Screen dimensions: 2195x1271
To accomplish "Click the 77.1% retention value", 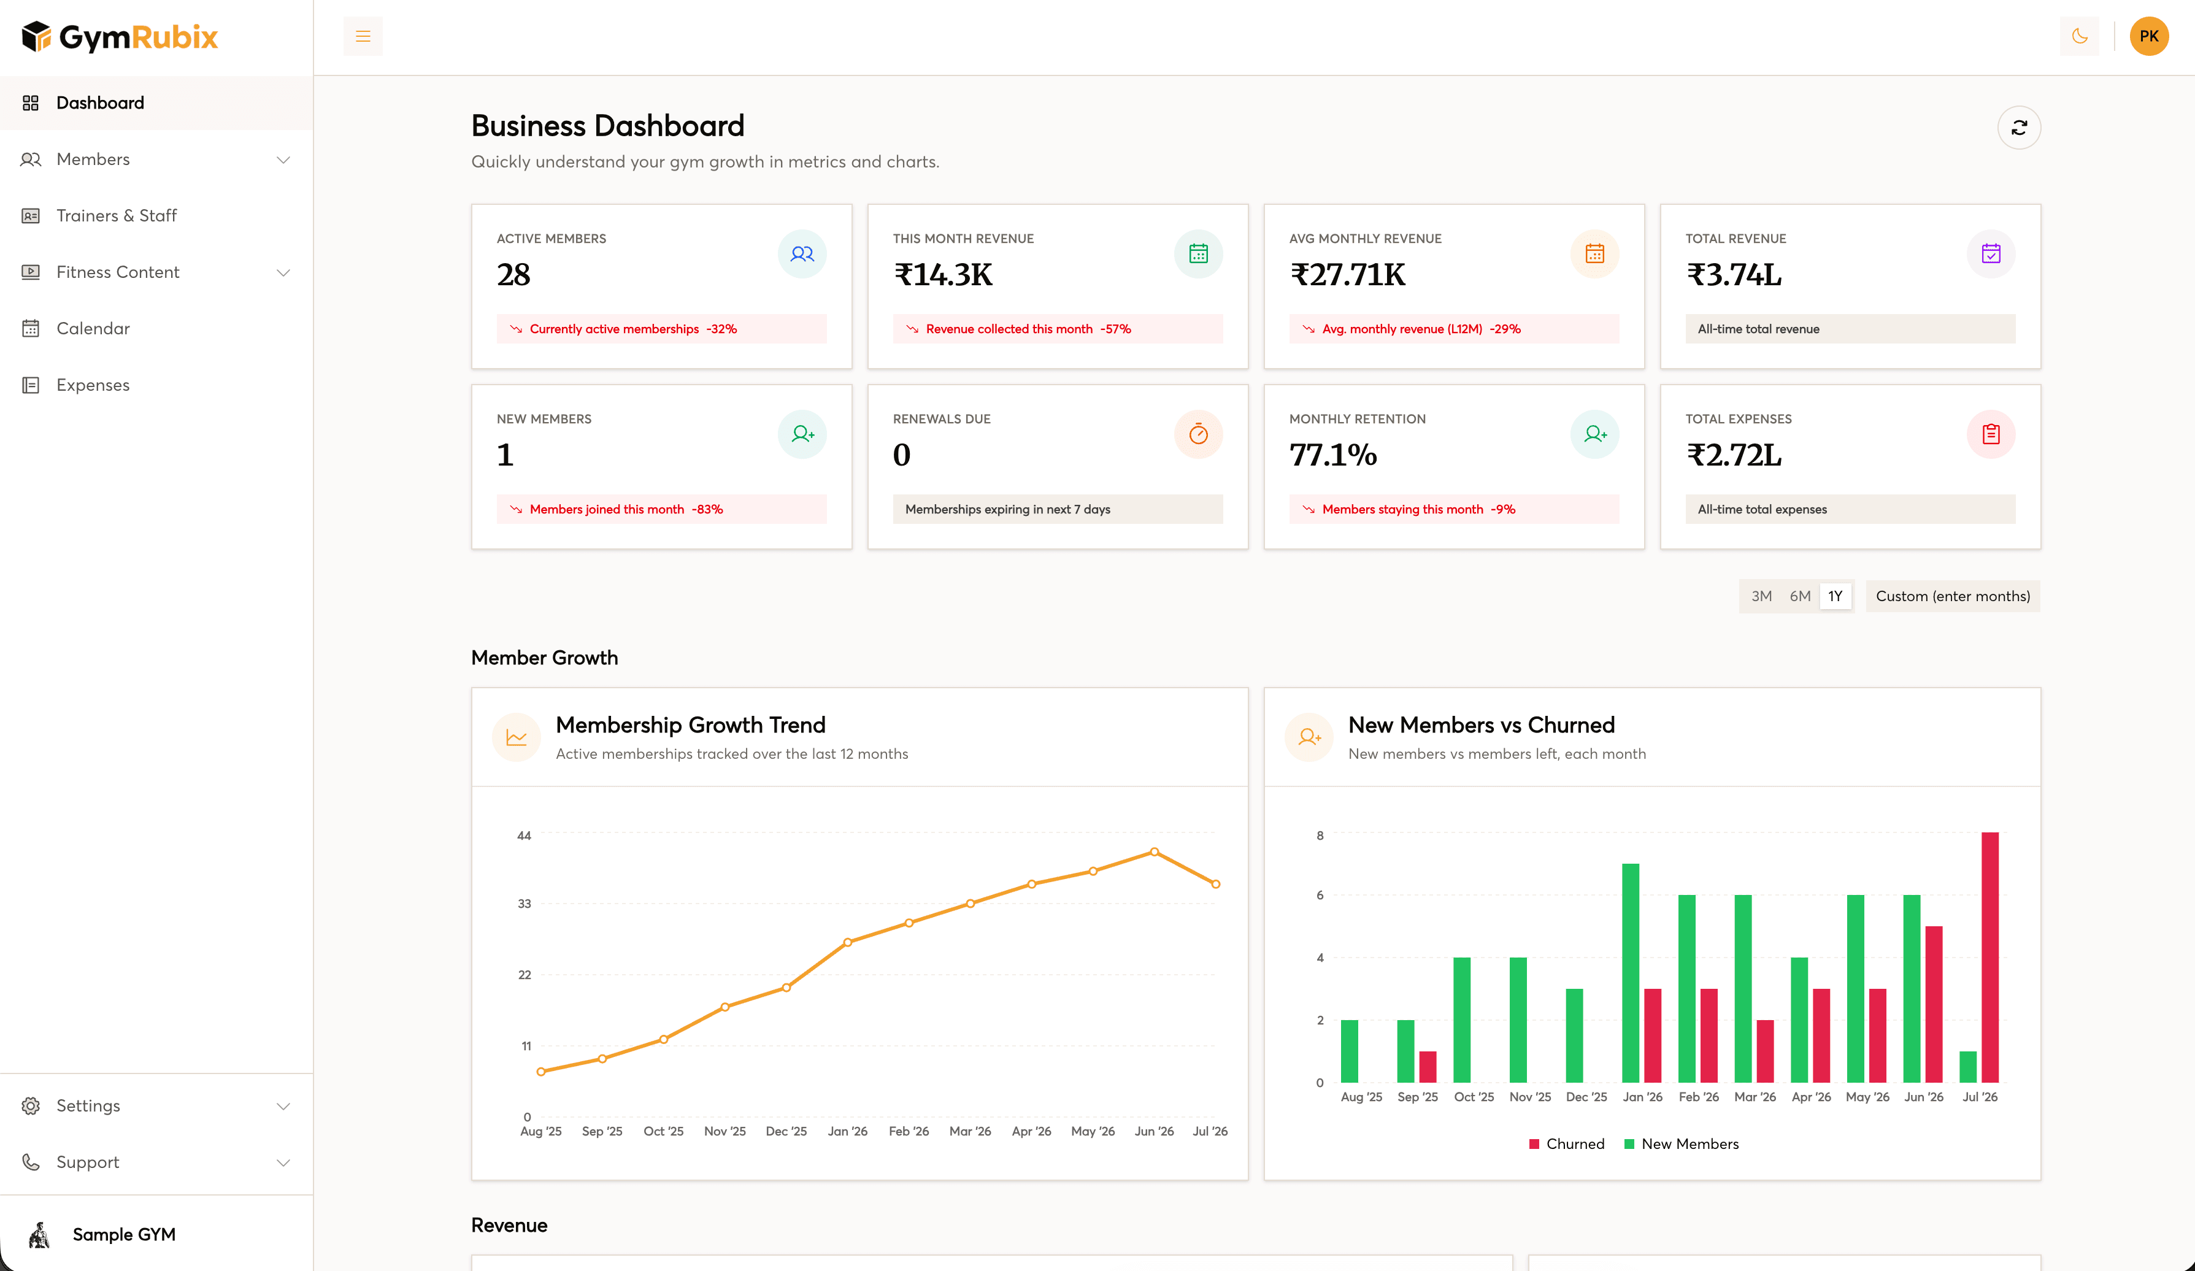I will pyautogui.click(x=1332, y=456).
